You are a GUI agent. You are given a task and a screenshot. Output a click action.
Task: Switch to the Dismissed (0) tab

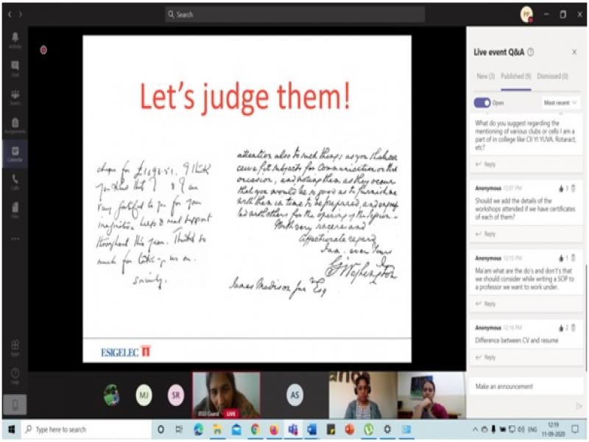(552, 76)
